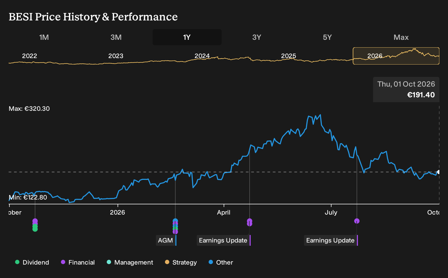Select the 1Y time range tab
This screenshot has width=448, height=278.
[x=187, y=37]
